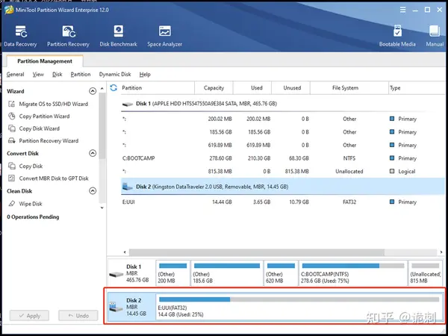Select the 815.38 MB Unallocated row

tap(283, 172)
